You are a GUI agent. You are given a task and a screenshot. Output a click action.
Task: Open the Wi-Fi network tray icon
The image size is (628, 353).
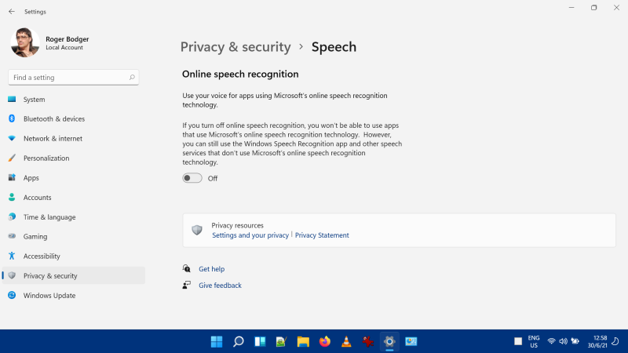tap(552, 341)
